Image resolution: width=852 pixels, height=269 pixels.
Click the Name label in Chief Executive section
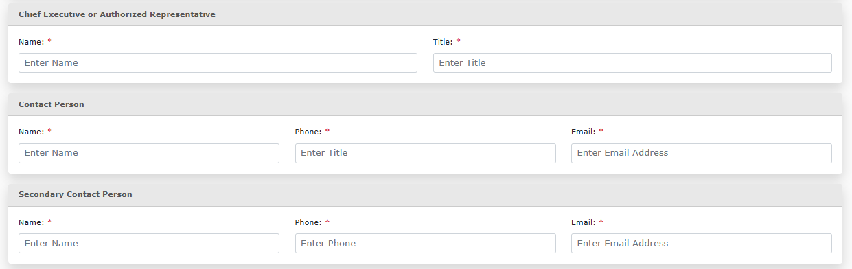pos(32,42)
